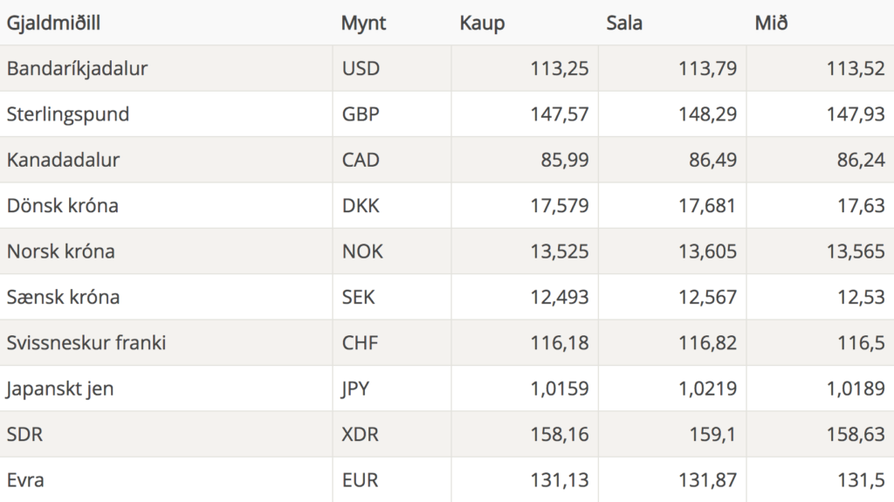Click the Sænsk króna currency name
This screenshot has width=894, height=502.
point(63,297)
